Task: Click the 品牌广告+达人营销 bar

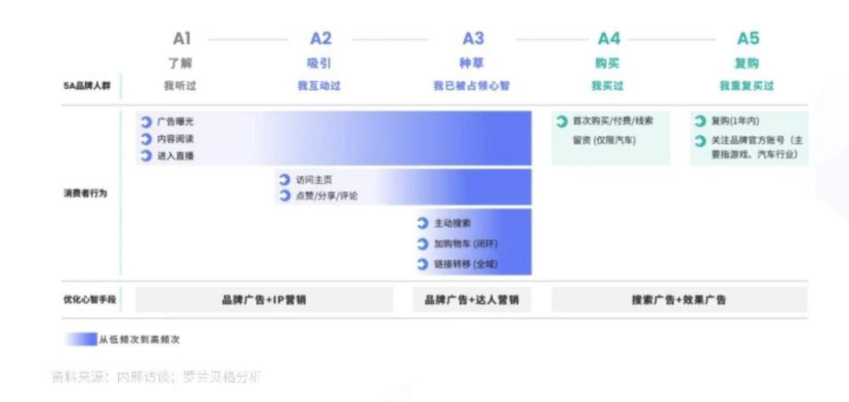Action: coord(472,300)
